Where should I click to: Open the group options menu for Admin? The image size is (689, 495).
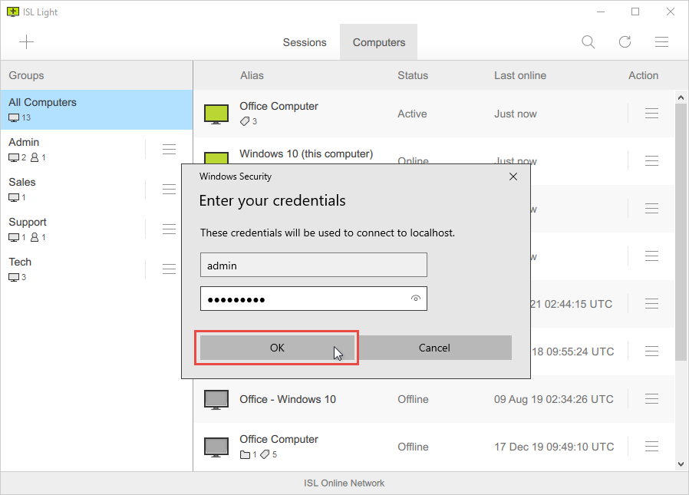pyautogui.click(x=169, y=149)
